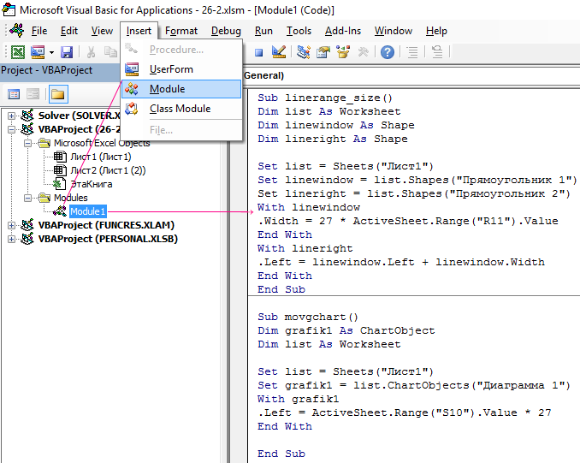580x463 pixels.
Task: Open the insert object dropdown arrow
Action: tap(51, 52)
